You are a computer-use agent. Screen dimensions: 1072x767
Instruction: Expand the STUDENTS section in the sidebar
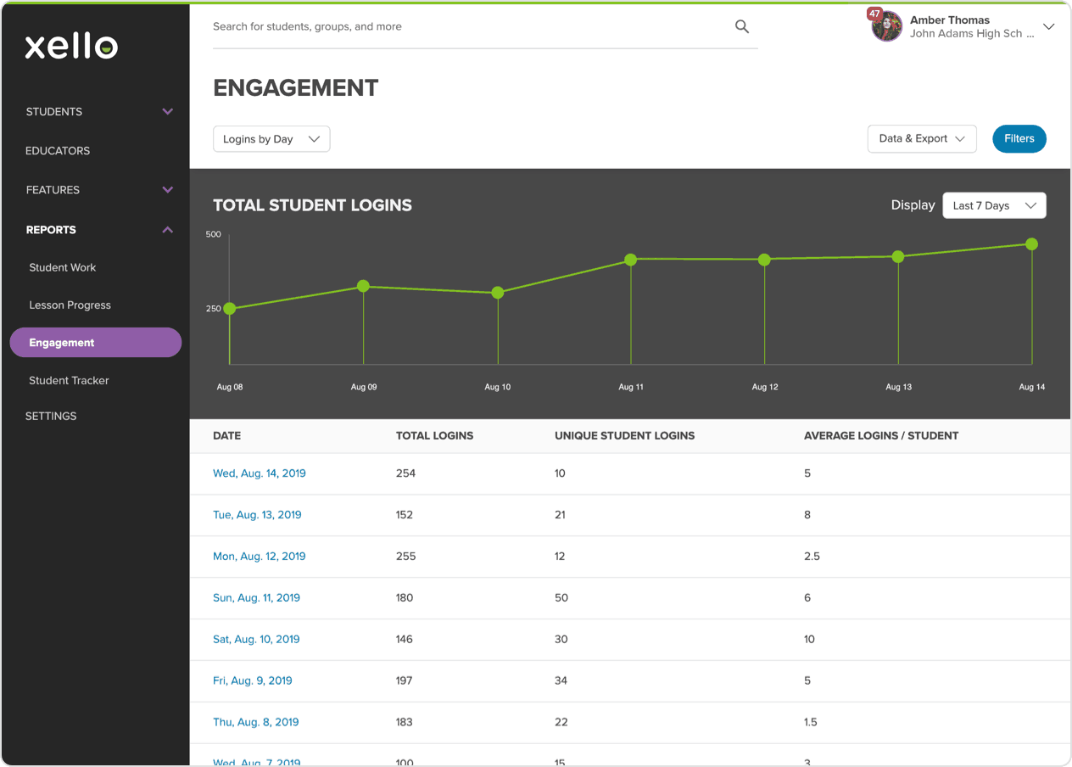[x=167, y=111]
